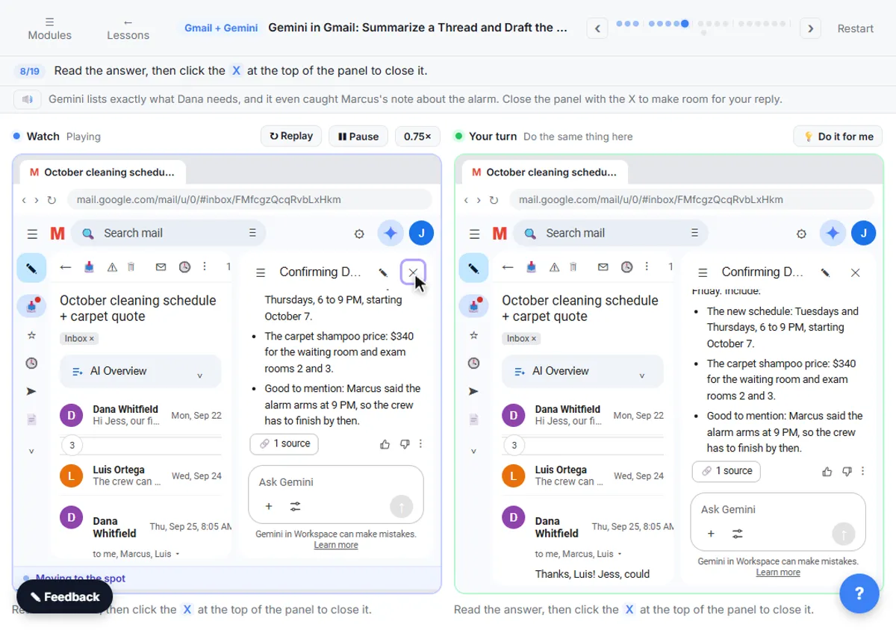Open more actions three dots in Your turn mail toolbar
The image size is (896, 630).
tap(647, 266)
